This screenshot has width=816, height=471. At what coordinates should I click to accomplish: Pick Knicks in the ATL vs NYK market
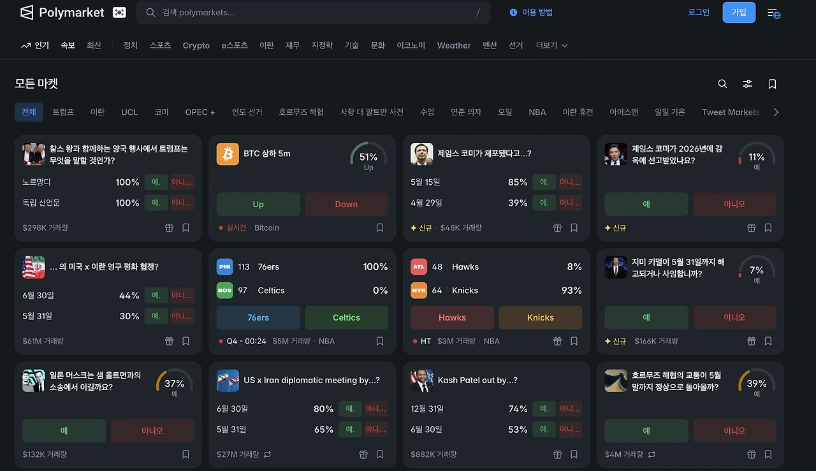click(541, 317)
